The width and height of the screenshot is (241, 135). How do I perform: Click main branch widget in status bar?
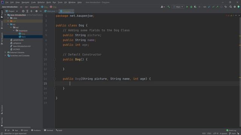(x=233, y=133)
